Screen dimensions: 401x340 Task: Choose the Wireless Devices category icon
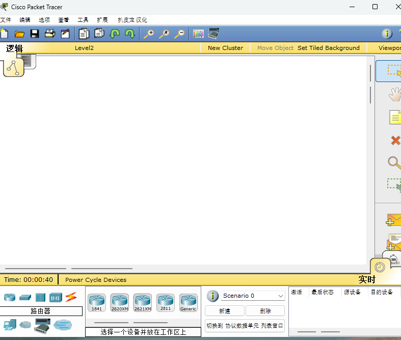[x=56, y=298]
